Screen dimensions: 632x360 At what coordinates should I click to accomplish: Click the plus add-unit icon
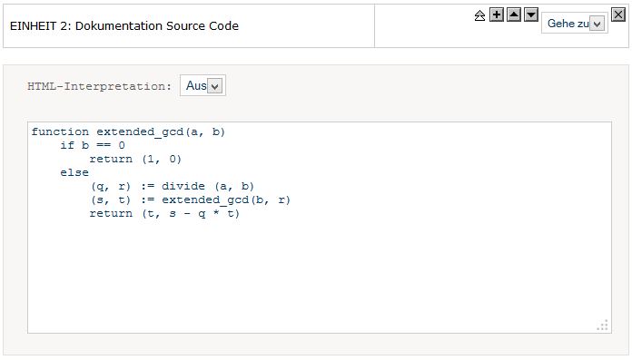pos(497,15)
